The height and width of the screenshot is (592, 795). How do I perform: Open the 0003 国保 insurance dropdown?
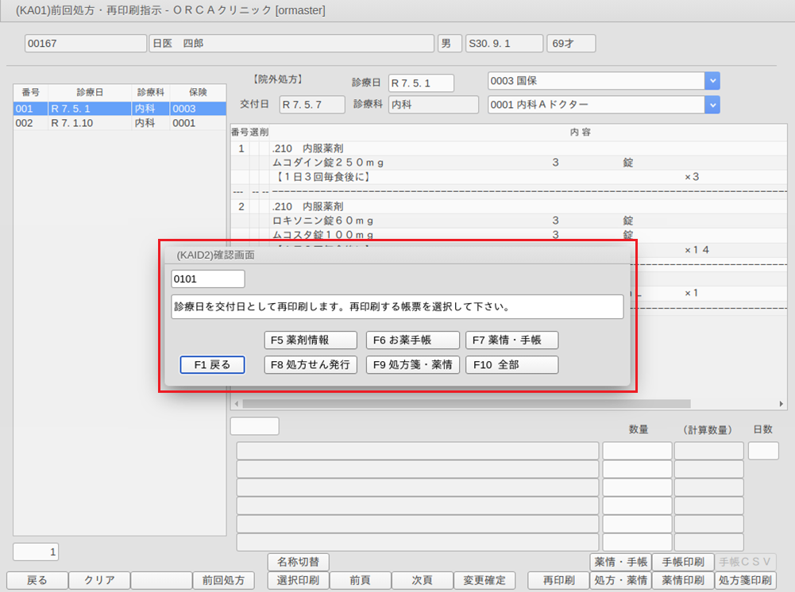[x=712, y=81]
